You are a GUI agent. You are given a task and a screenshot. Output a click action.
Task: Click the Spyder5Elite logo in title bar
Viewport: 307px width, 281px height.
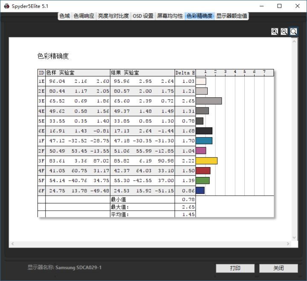[x=6, y=6]
